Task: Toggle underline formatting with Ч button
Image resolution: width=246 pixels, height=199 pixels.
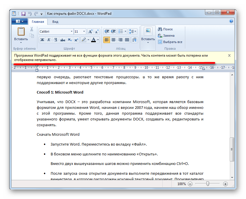Action: (55, 40)
